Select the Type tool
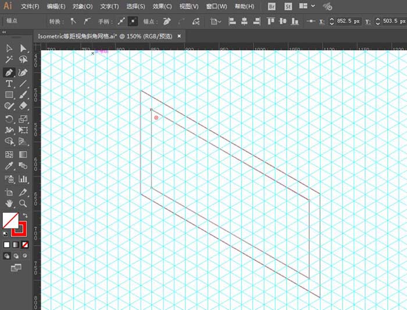 [9, 84]
